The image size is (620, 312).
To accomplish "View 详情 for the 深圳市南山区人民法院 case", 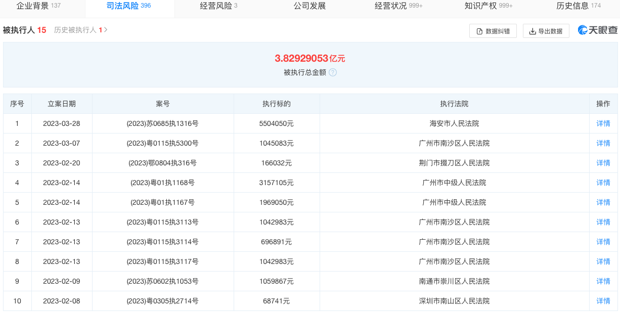I will click(603, 301).
